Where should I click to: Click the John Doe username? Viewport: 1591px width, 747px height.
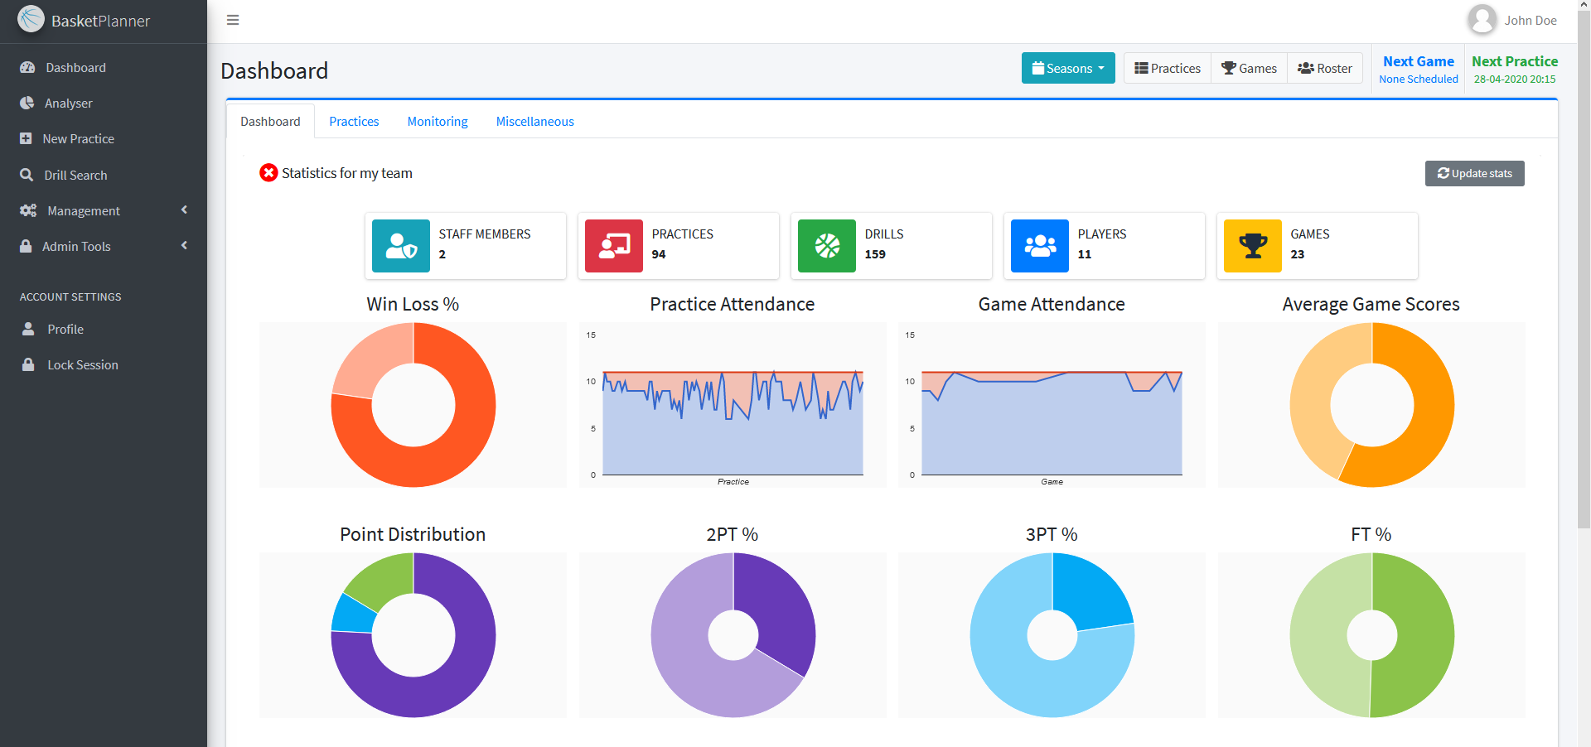pos(1531,21)
